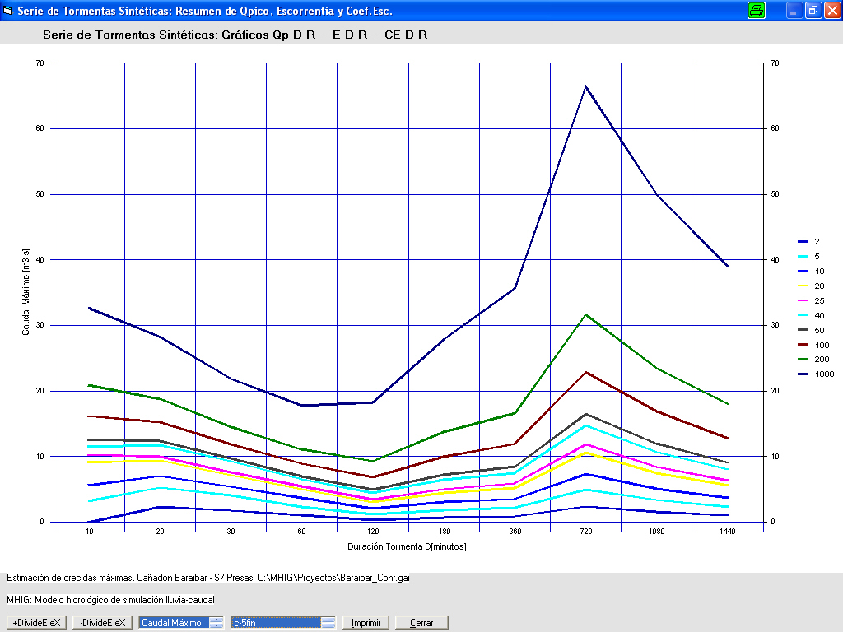Viewport: 843px width, 632px height.
Task: Click legend swatch for return period 5
Action: tap(803, 257)
